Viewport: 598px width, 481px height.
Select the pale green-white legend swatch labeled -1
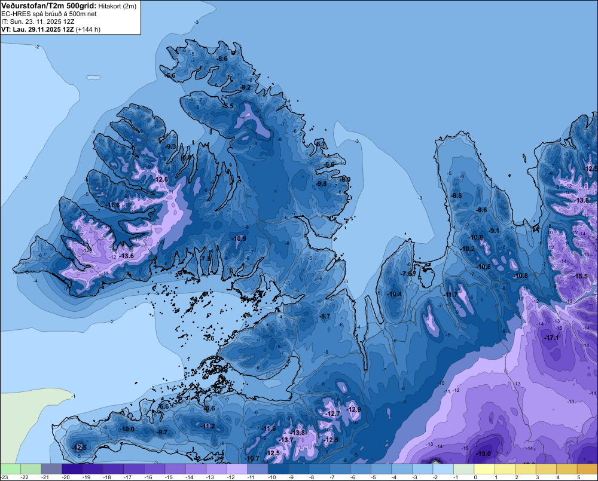tap(463, 469)
